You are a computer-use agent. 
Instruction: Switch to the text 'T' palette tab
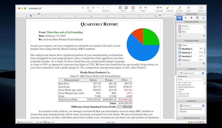pyautogui.click(x=185, y=18)
